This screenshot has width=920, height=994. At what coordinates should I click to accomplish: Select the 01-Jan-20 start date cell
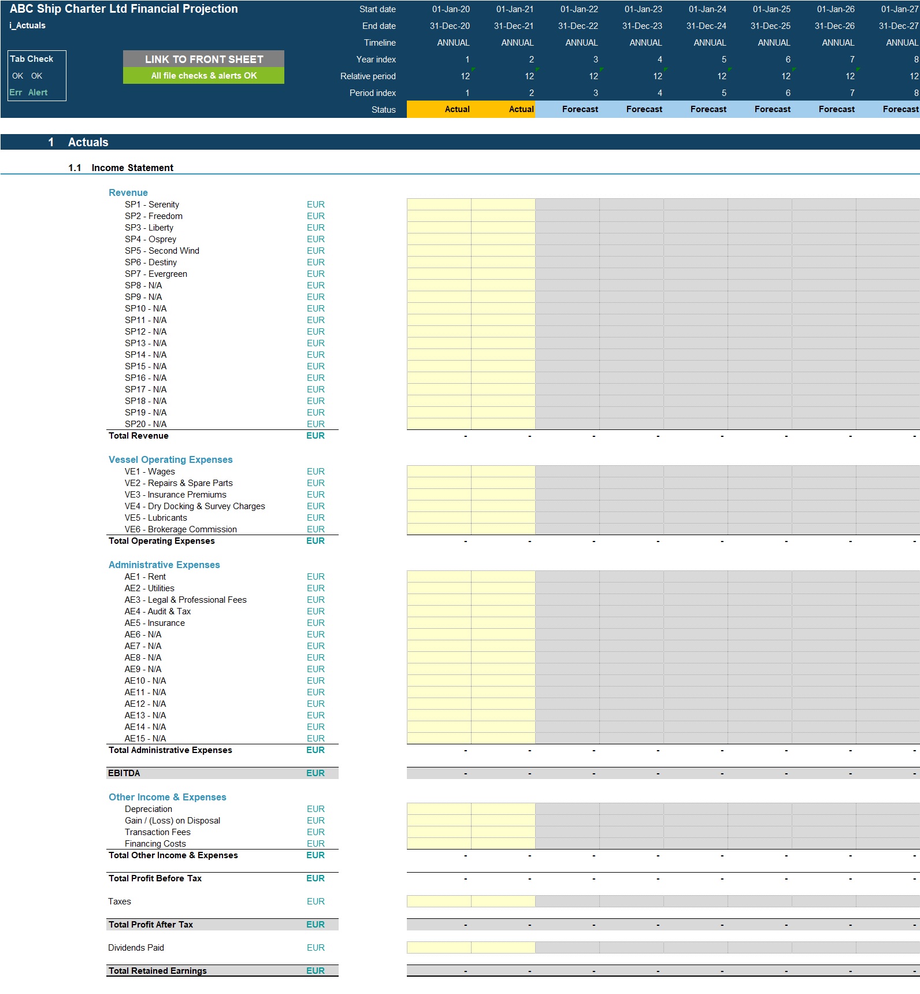451,9
